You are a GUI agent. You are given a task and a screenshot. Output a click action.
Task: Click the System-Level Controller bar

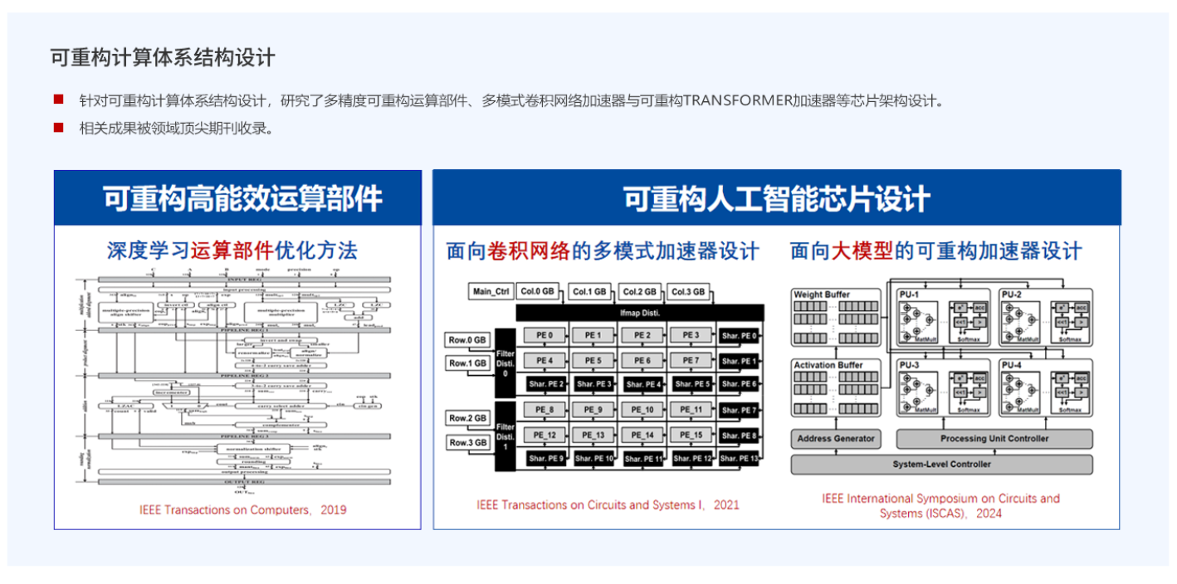(941, 465)
